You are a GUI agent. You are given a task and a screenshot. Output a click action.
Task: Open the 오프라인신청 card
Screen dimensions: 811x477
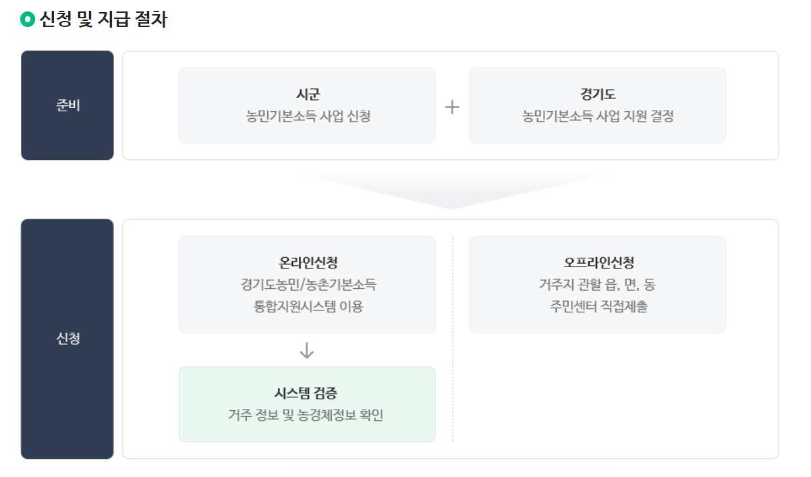click(x=598, y=285)
